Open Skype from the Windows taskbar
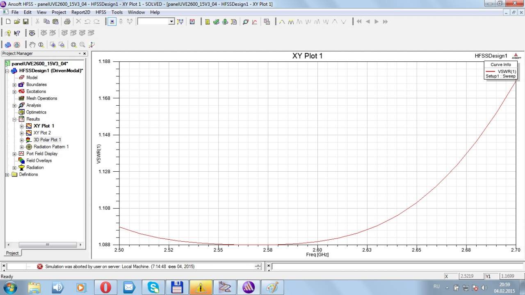This screenshot has width=525, height=295. tap(153, 287)
